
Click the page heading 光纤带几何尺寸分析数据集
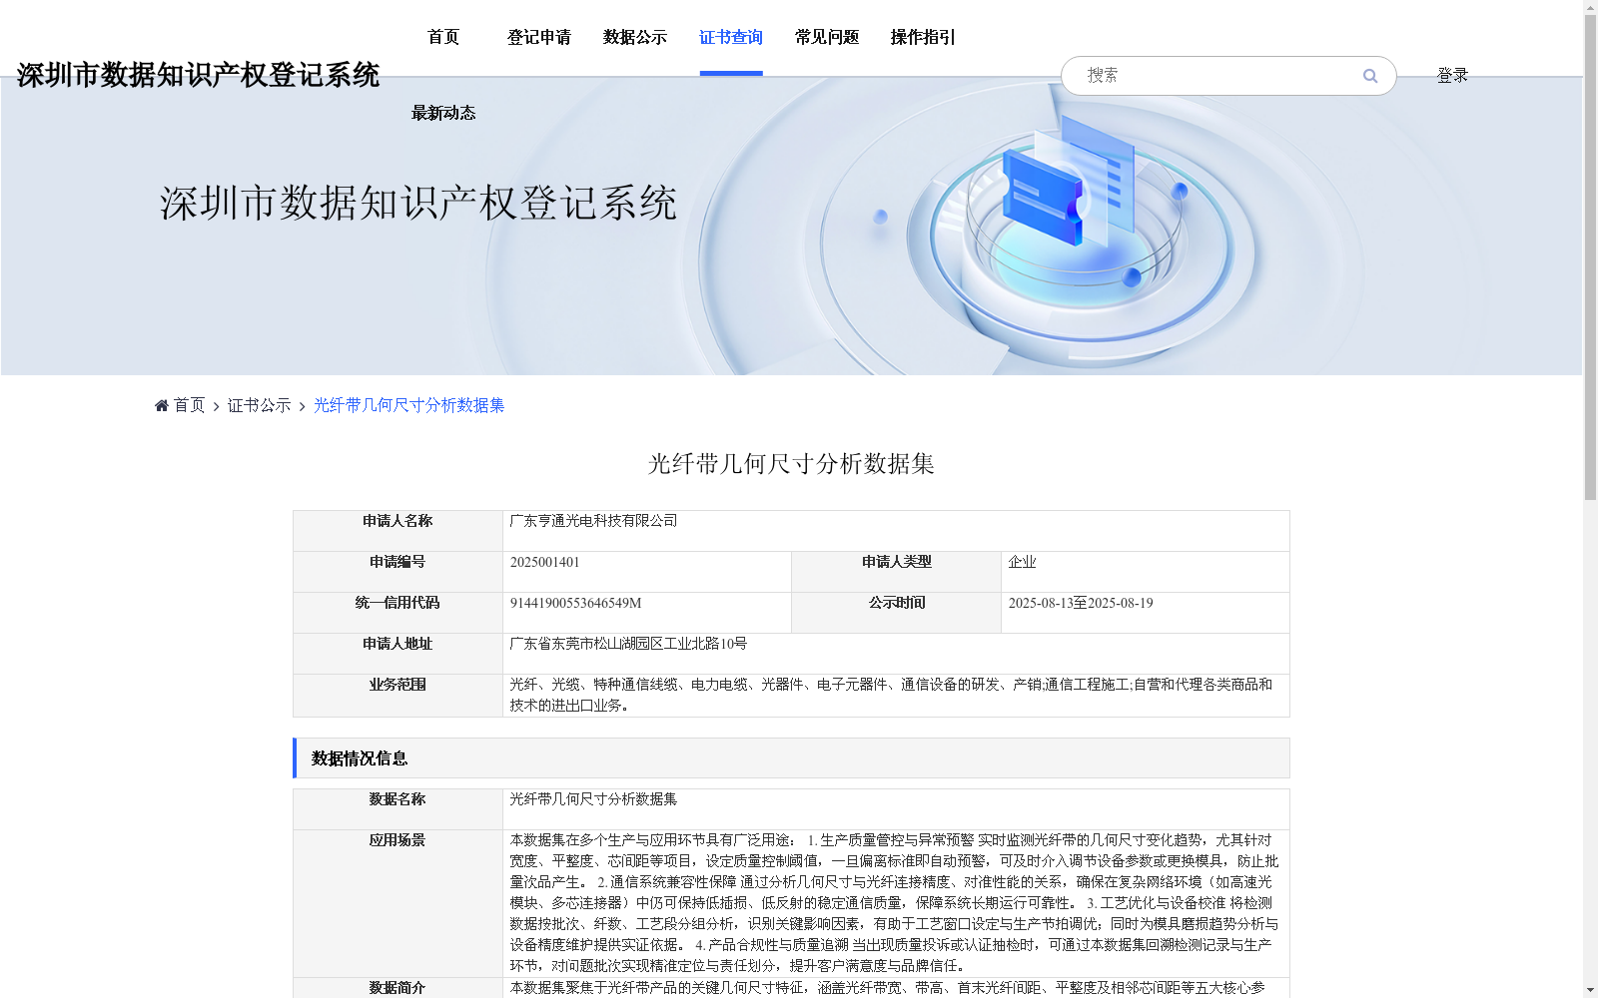[x=791, y=463]
